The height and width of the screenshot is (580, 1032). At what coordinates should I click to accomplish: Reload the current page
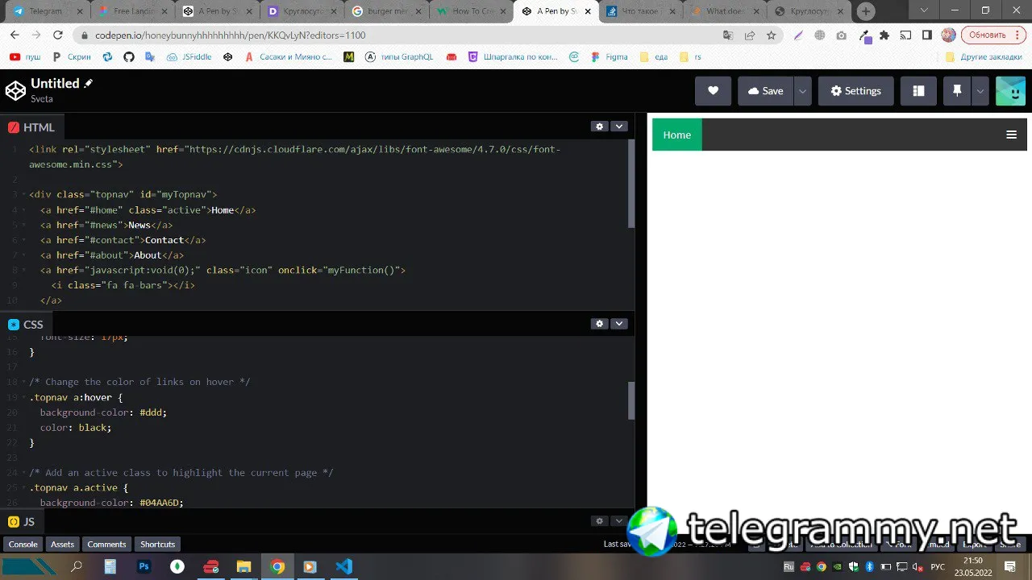pyautogui.click(x=58, y=35)
